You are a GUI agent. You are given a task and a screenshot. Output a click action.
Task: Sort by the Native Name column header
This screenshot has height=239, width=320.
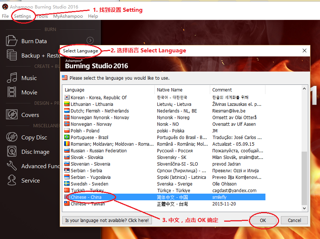click(182, 90)
